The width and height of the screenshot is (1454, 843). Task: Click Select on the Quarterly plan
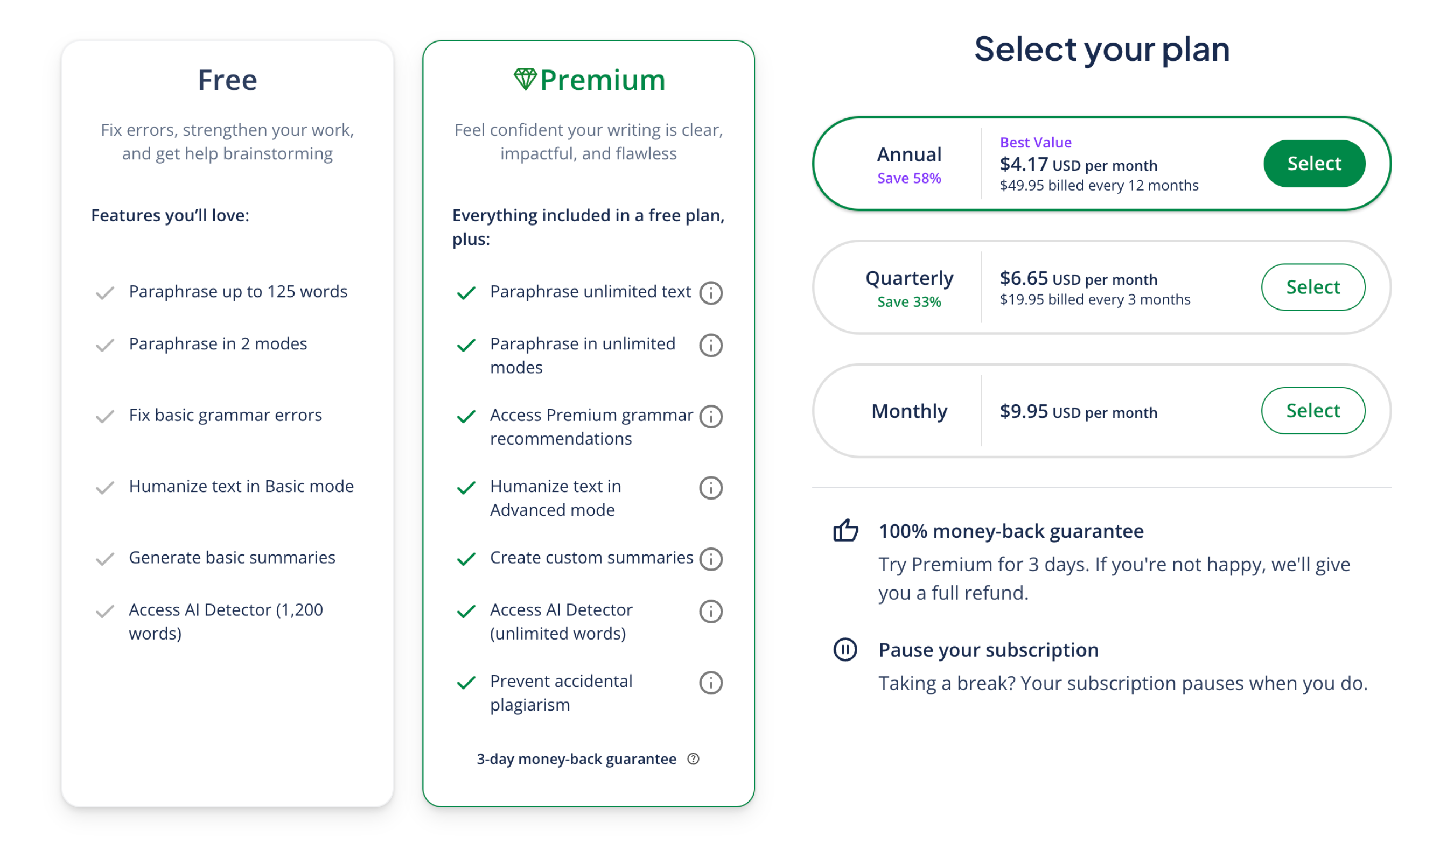tap(1313, 286)
